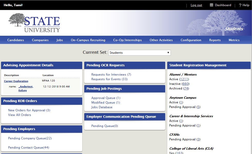This screenshot has height=154, width=252.
Task: Open CFANs Pending Approval count 3
Action: click(x=199, y=139)
